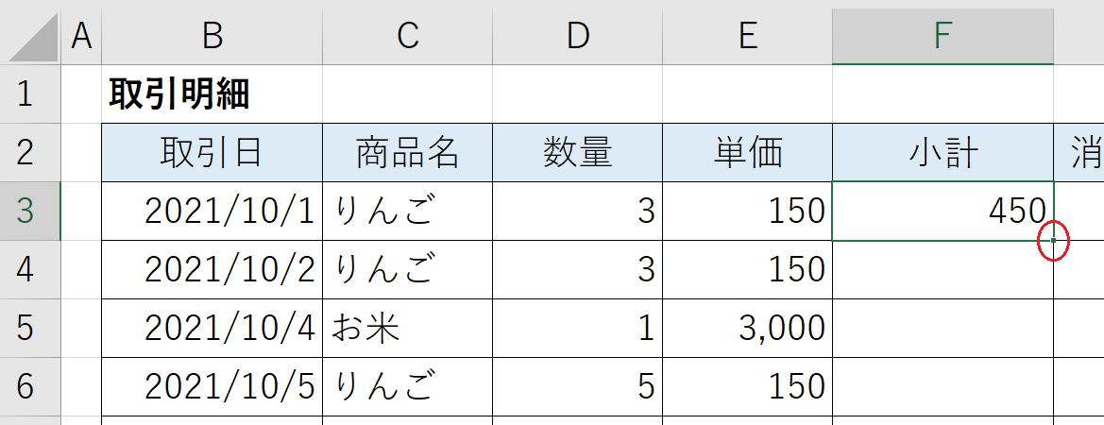Select the お米 product cell
The height and width of the screenshot is (425, 1104).
[x=408, y=328]
